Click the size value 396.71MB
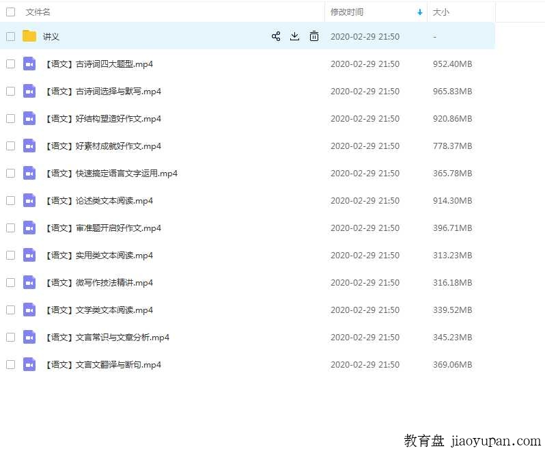This screenshot has height=451, width=545. (x=452, y=228)
